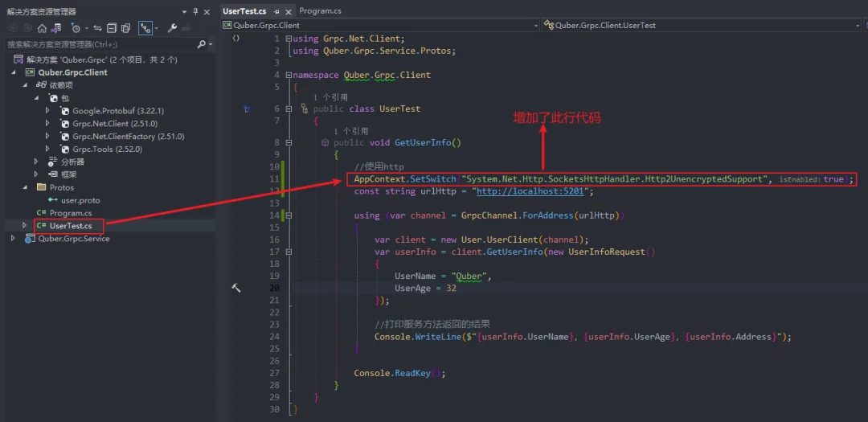Switch to the Program.cs tab
The image size is (868, 422).
(321, 10)
